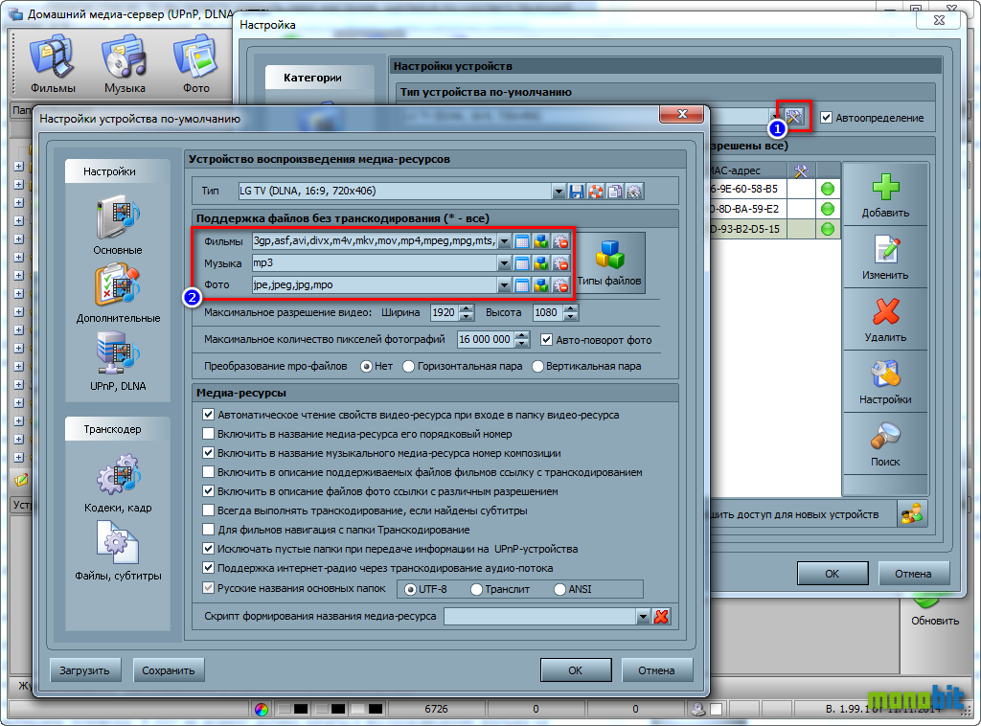The height and width of the screenshot is (726, 981).
Task: Click max photo pixels stepper arrows
Action: [x=522, y=340]
